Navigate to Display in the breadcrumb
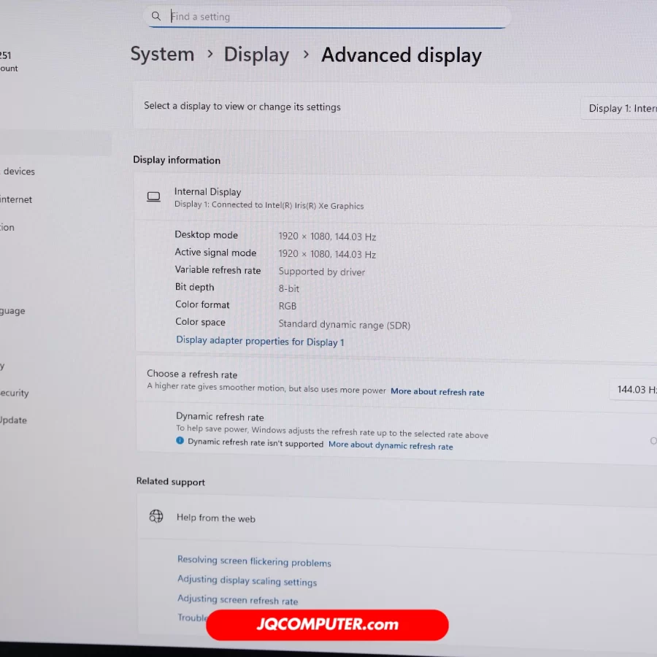This screenshot has width=657, height=657. point(256,55)
